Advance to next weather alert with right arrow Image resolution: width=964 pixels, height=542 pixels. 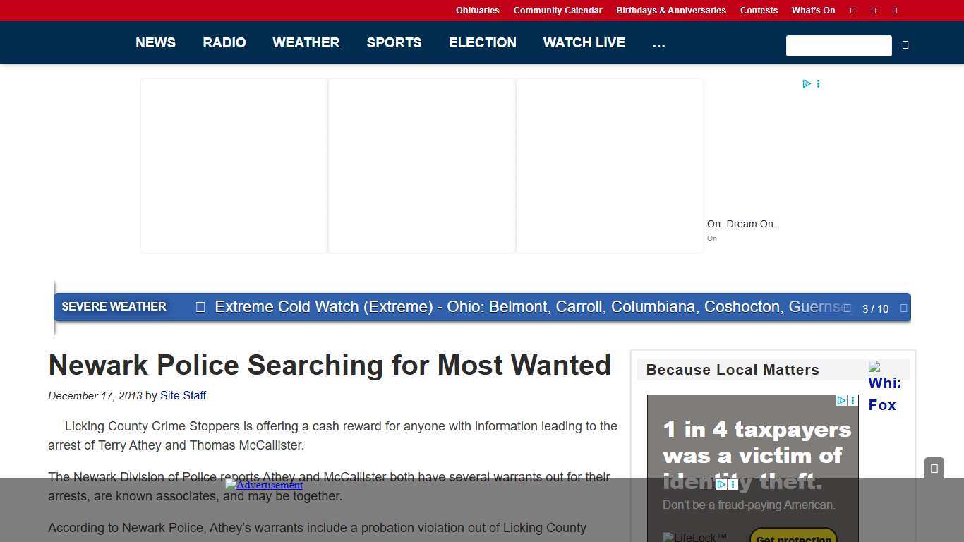click(x=904, y=308)
